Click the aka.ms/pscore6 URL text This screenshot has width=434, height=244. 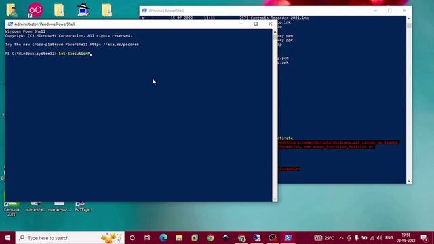click(x=115, y=45)
